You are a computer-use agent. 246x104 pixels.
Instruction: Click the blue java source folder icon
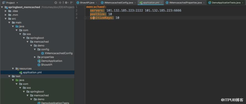tap(17, 26)
